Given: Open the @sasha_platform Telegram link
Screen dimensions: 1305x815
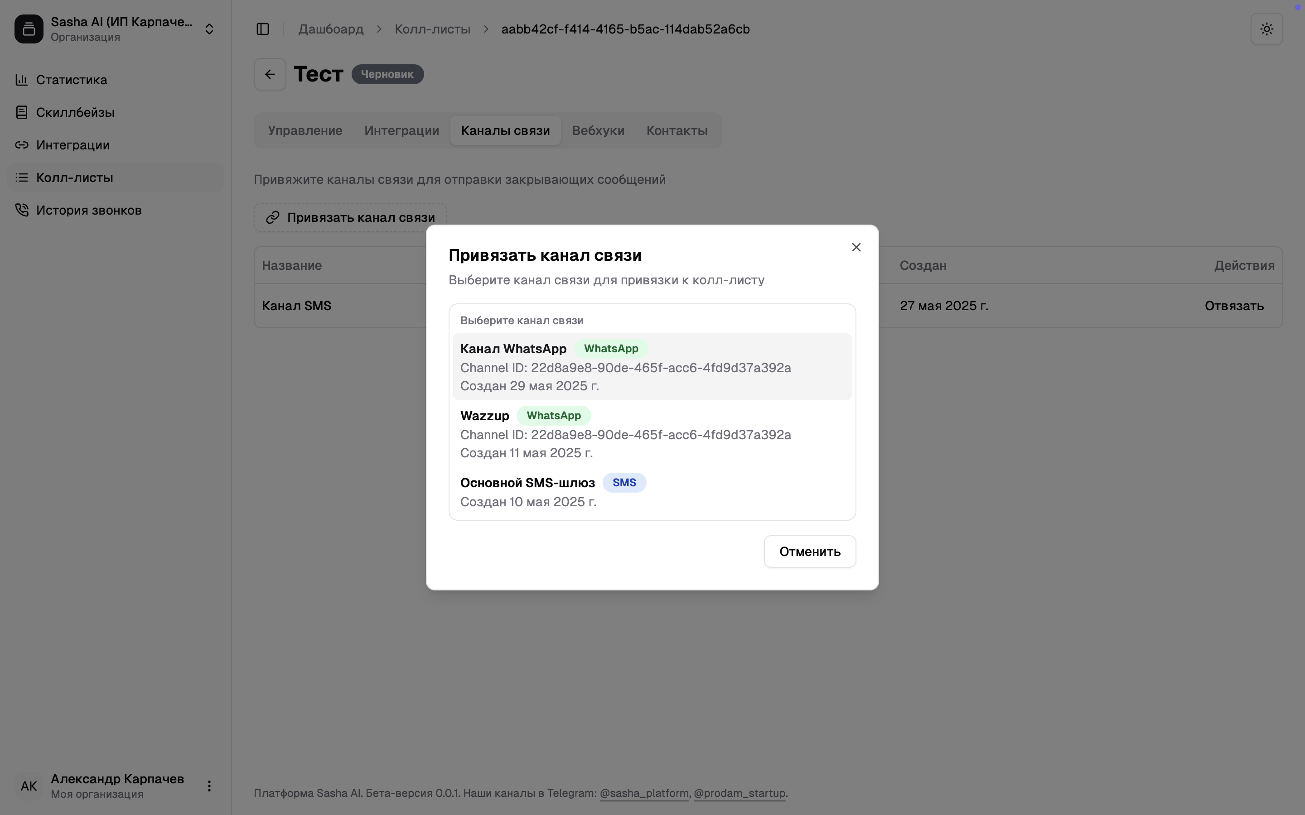Looking at the screenshot, I should (644, 793).
